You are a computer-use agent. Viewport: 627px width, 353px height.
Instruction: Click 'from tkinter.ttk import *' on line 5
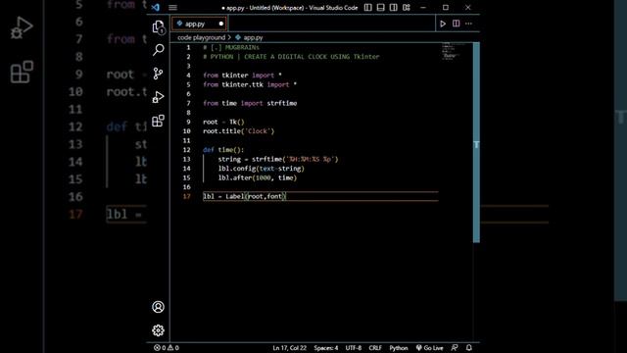coord(250,84)
